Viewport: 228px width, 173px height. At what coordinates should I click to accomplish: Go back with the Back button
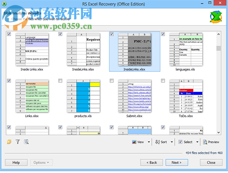(x=151, y=162)
